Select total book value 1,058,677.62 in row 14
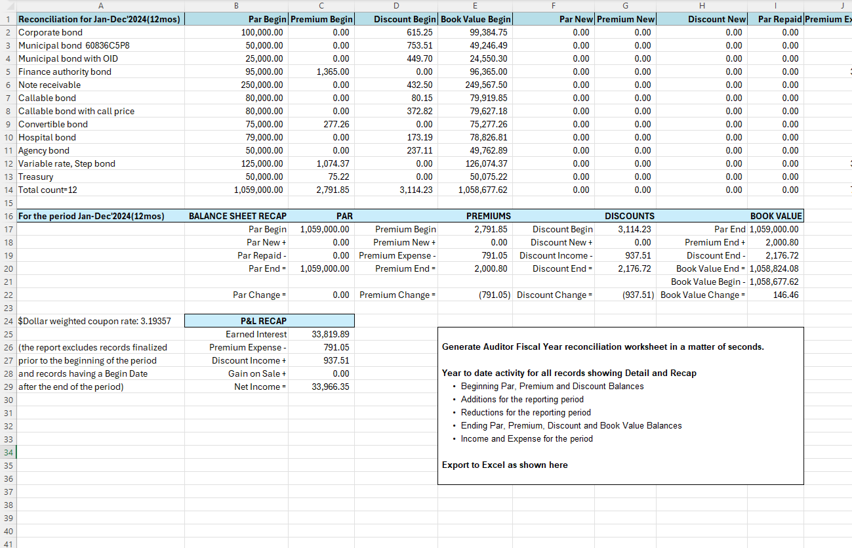The width and height of the screenshot is (852, 548). pos(476,190)
